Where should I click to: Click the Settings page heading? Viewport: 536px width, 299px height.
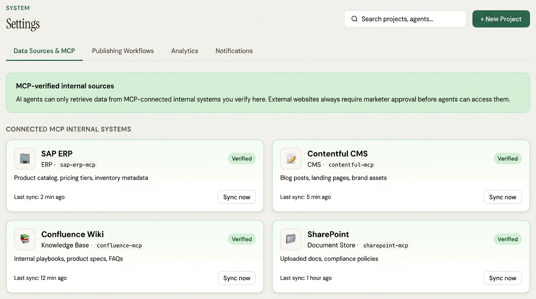coord(23,24)
